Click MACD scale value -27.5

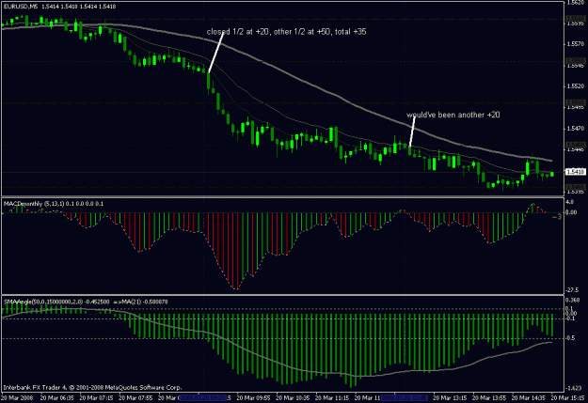[572, 290]
